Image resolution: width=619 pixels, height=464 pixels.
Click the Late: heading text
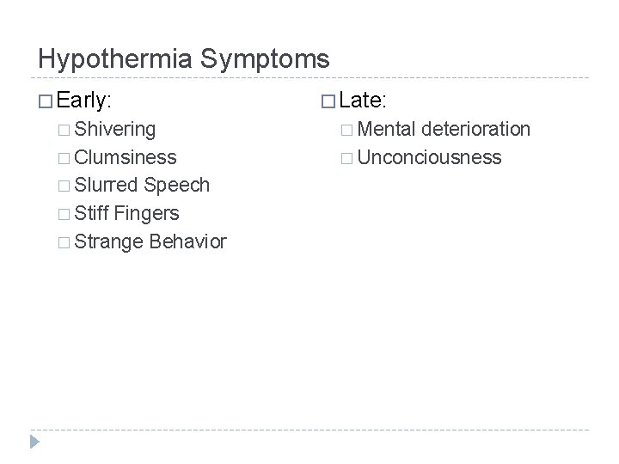pyautogui.click(x=363, y=101)
